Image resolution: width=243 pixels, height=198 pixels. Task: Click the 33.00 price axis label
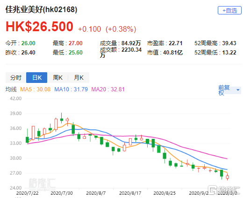(16, 143)
